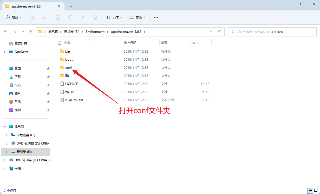This screenshot has height=194, width=320.
Task: Open the 查看 view dropdown
Action: 137,17
